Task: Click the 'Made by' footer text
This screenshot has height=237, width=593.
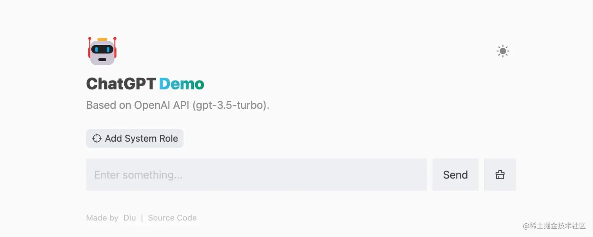Action: click(x=102, y=218)
